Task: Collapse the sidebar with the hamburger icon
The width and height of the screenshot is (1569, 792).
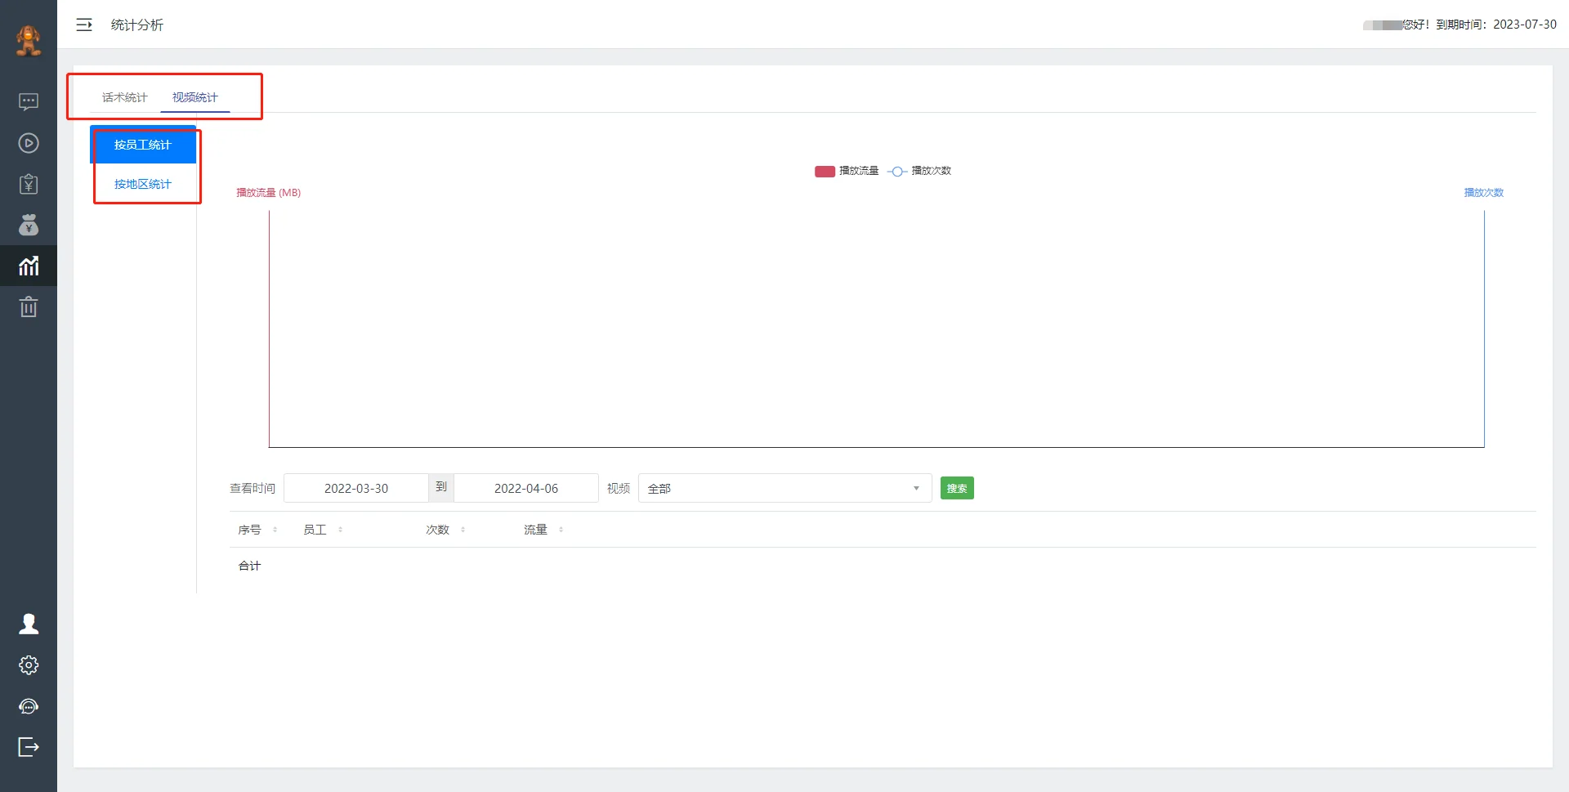Action: click(x=84, y=25)
